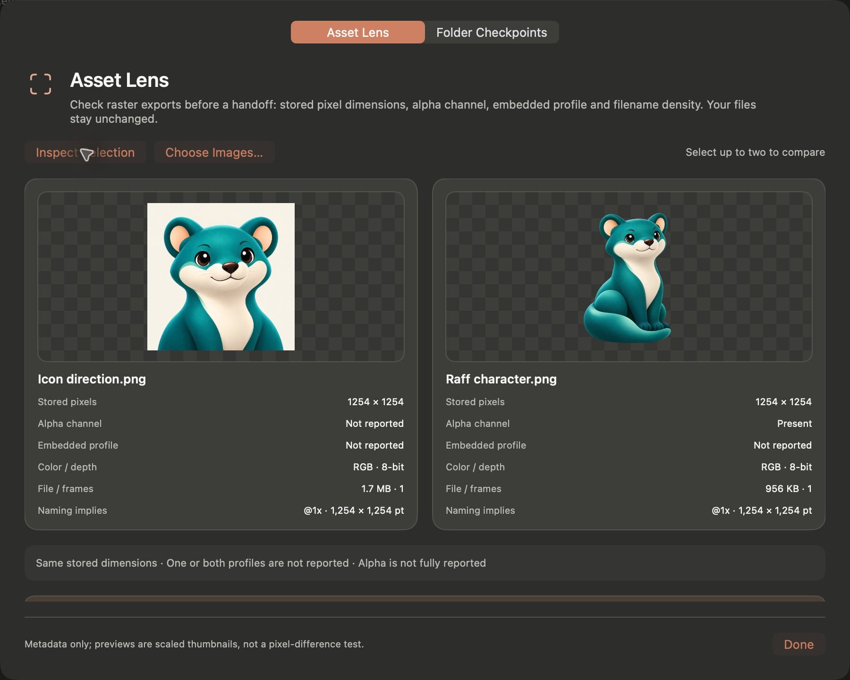Click the '956 KB · 1' file size value

789,489
